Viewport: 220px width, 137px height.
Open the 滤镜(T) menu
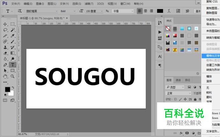coord(89,3)
